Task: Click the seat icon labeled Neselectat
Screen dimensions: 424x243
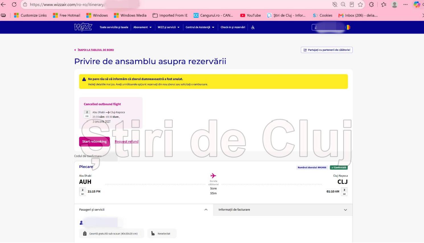Action: click(x=153, y=234)
